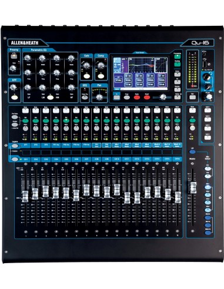Touch the Preamp Gain knob
The width and height of the screenshot is (224, 289).
13,68
